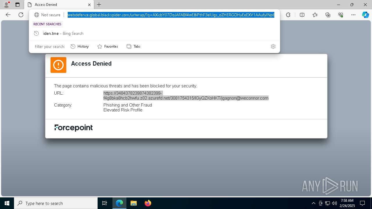Open the volume speaker icon
The height and width of the screenshot is (209, 372).
pos(335,203)
